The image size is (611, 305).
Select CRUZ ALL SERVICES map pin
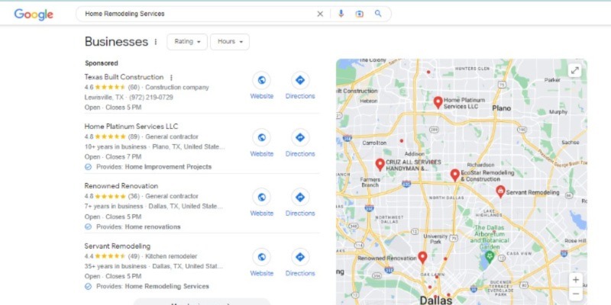click(x=380, y=165)
